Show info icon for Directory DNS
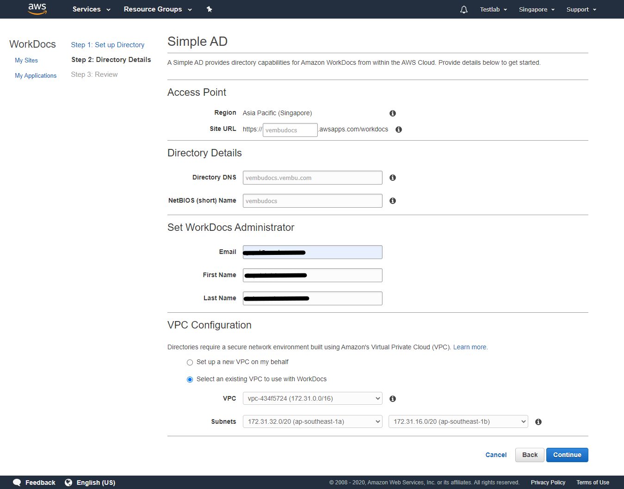This screenshot has width=624, height=489. click(x=393, y=178)
